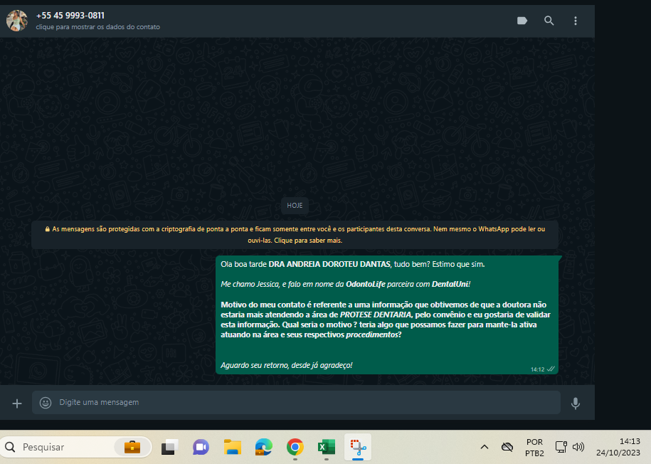Click the HOJE date chip
651x464 pixels.
(x=295, y=205)
